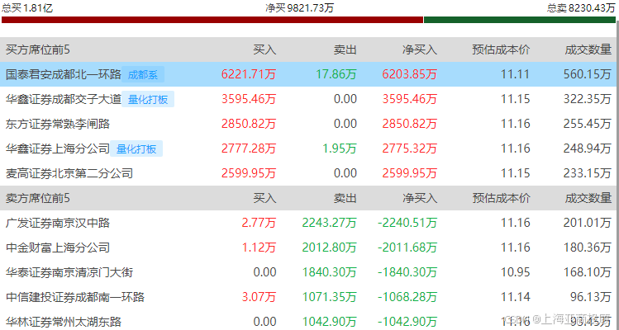Image resolution: width=619 pixels, height=330 pixels.
Task: Open seat 华林证券常州太湖东路
Action: click(x=64, y=322)
